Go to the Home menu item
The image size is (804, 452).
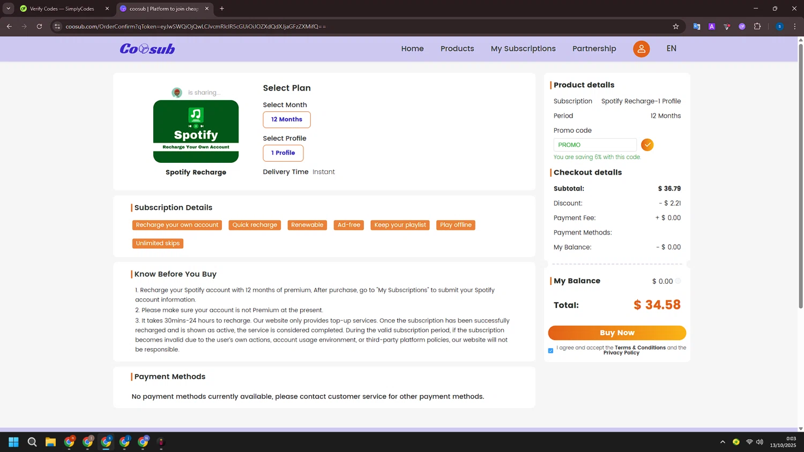[x=412, y=49]
